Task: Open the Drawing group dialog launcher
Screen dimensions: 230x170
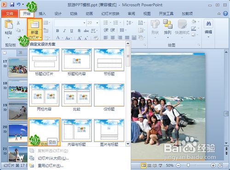Action: point(199,45)
